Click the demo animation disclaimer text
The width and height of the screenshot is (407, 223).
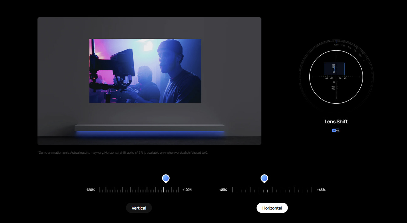click(122, 153)
